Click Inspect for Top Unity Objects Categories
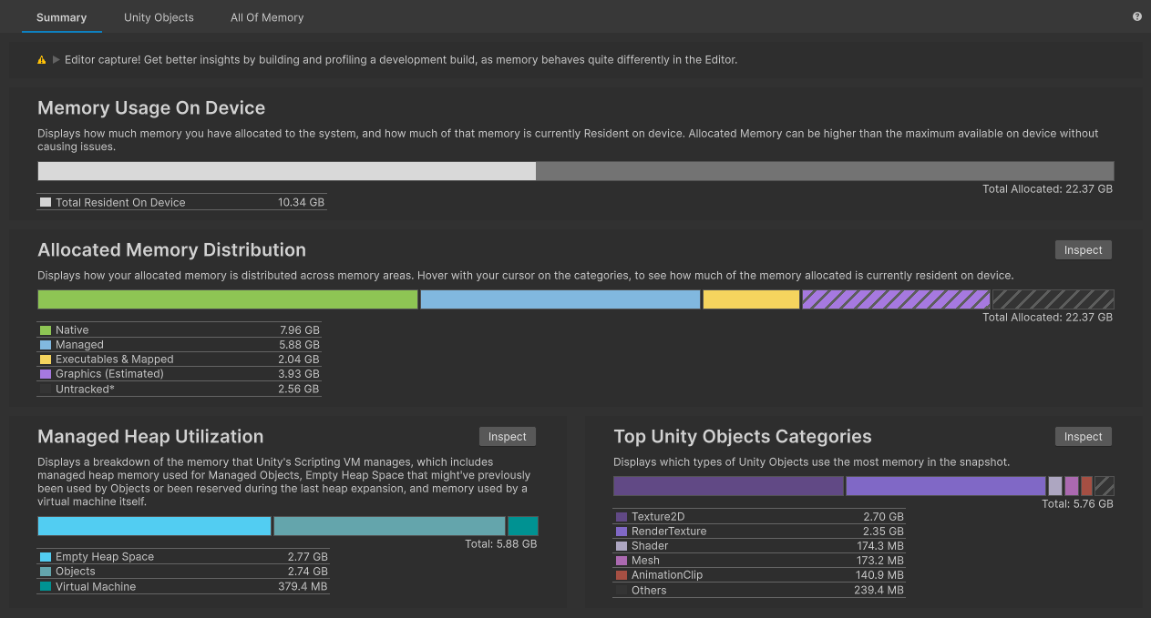1151x618 pixels. [x=1083, y=437]
